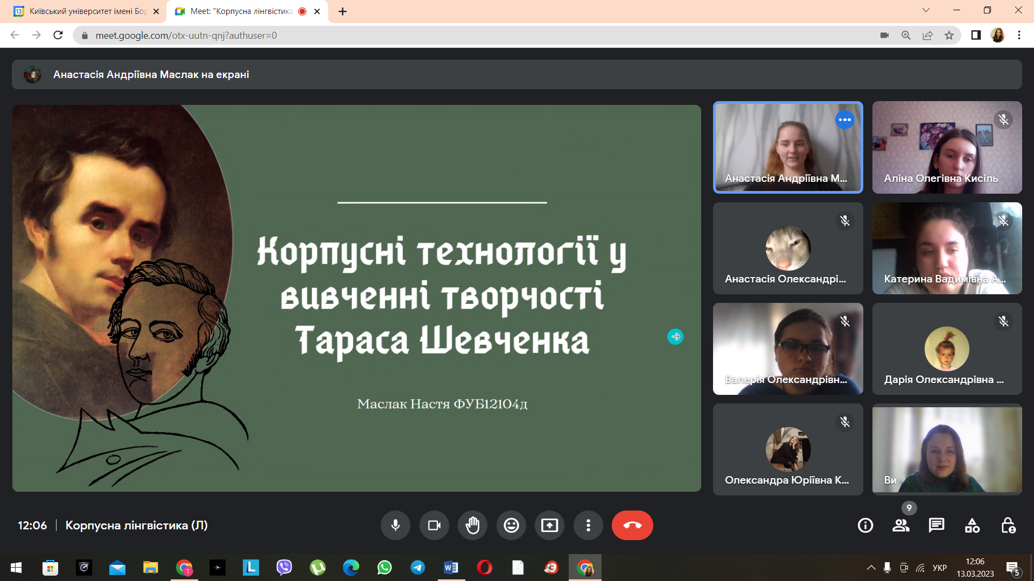Screen dimensions: 1034x581
Task: Open host controls via the lock icon
Action: coord(1008,526)
